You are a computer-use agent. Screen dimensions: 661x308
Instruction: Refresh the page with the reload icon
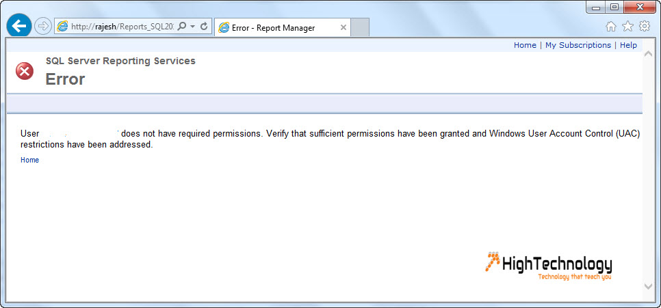(x=204, y=27)
